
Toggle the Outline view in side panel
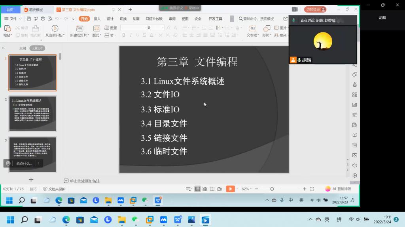[23, 48]
